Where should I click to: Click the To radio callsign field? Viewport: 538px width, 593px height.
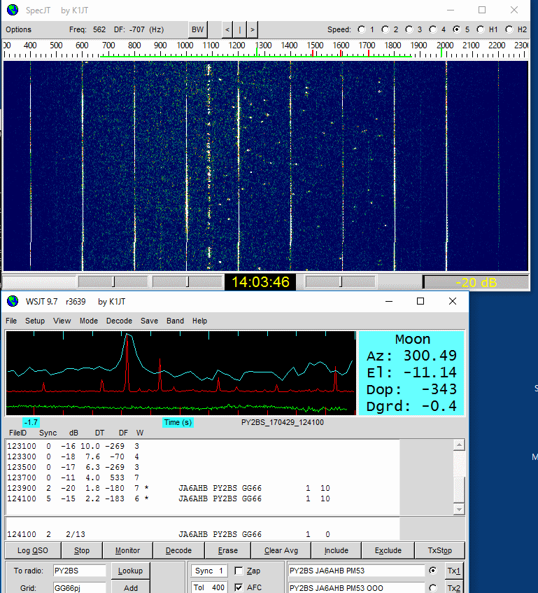tap(79, 571)
